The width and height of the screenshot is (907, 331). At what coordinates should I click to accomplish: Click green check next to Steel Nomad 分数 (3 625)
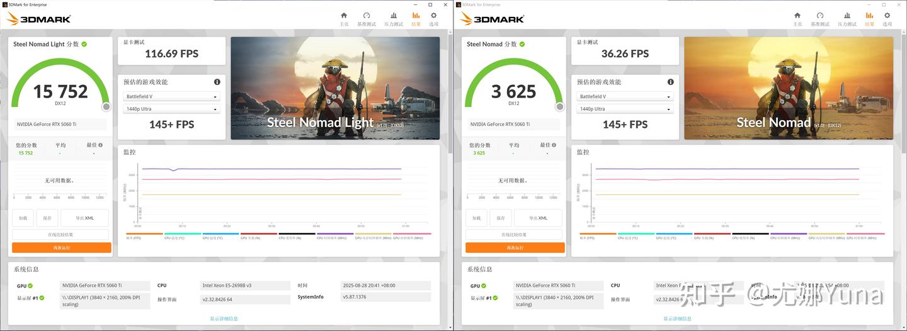(522, 44)
